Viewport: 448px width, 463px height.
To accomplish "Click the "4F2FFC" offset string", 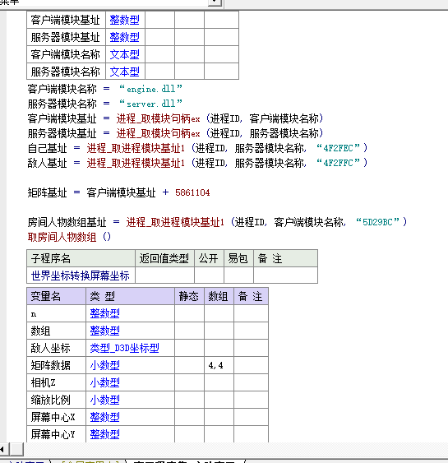I will (x=338, y=162).
